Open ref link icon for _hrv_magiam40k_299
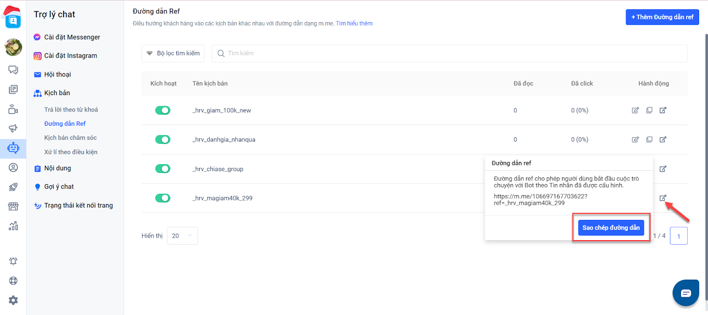The height and width of the screenshot is (315, 708). (663, 198)
